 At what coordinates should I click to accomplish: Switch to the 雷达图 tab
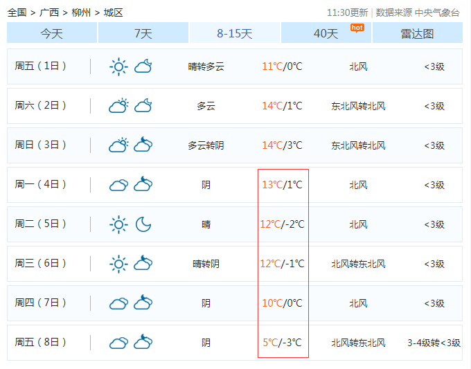[x=417, y=33]
